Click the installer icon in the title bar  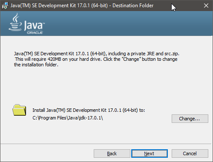(5, 6)
